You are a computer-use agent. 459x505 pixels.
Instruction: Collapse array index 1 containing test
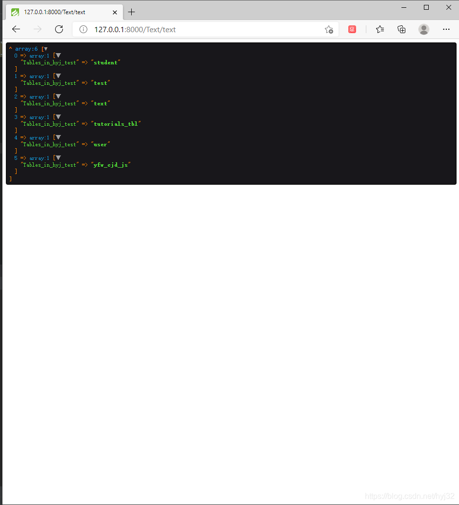(x=58, y=76)
